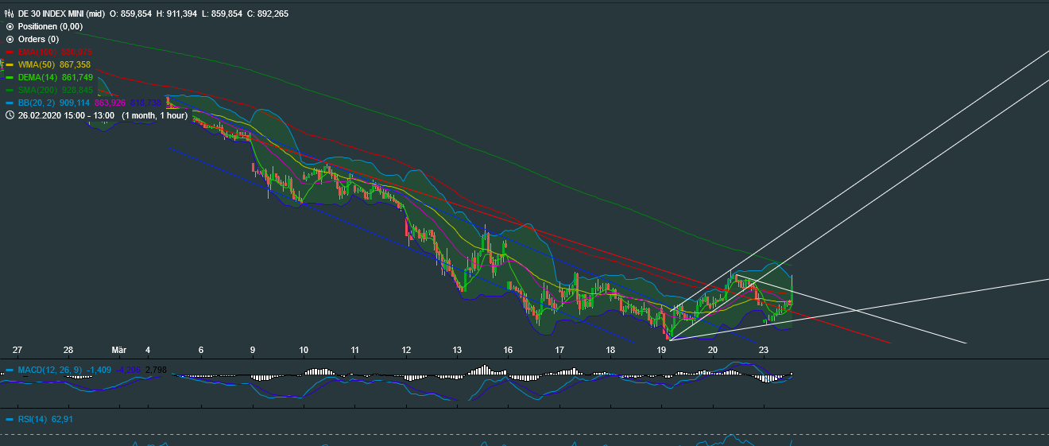The width and height of the screenshot is (1049, 446).
Task: Select the EMA(100) indicator label
Action: tap(37, 52)
